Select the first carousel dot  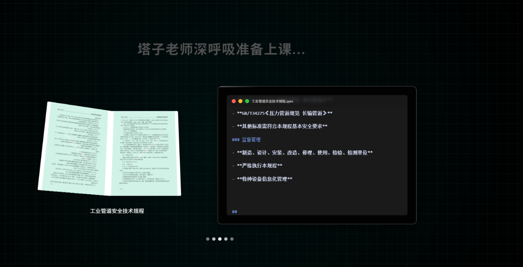208,239
